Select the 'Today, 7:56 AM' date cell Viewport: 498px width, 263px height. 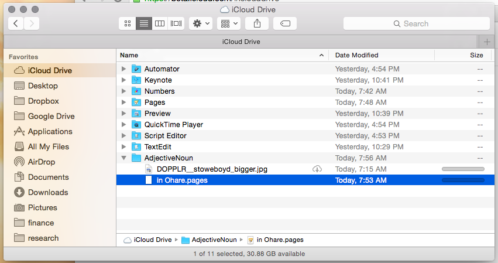pyautogui.click(x=361, y=158)
